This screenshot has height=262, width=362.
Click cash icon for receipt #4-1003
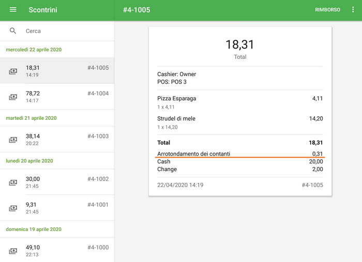13,140
